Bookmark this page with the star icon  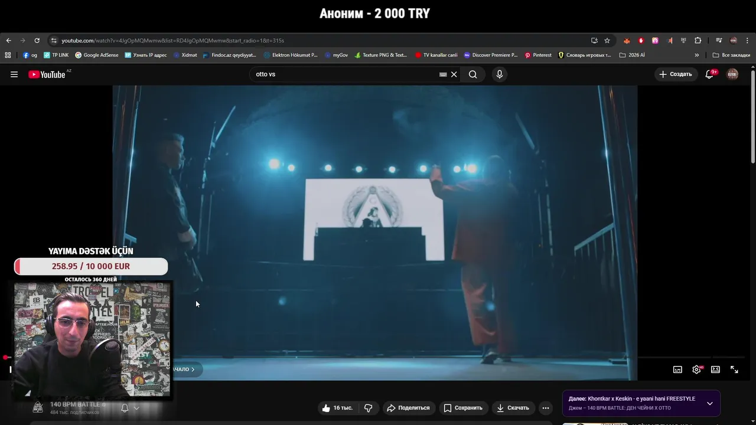click(x=607, y=41)
